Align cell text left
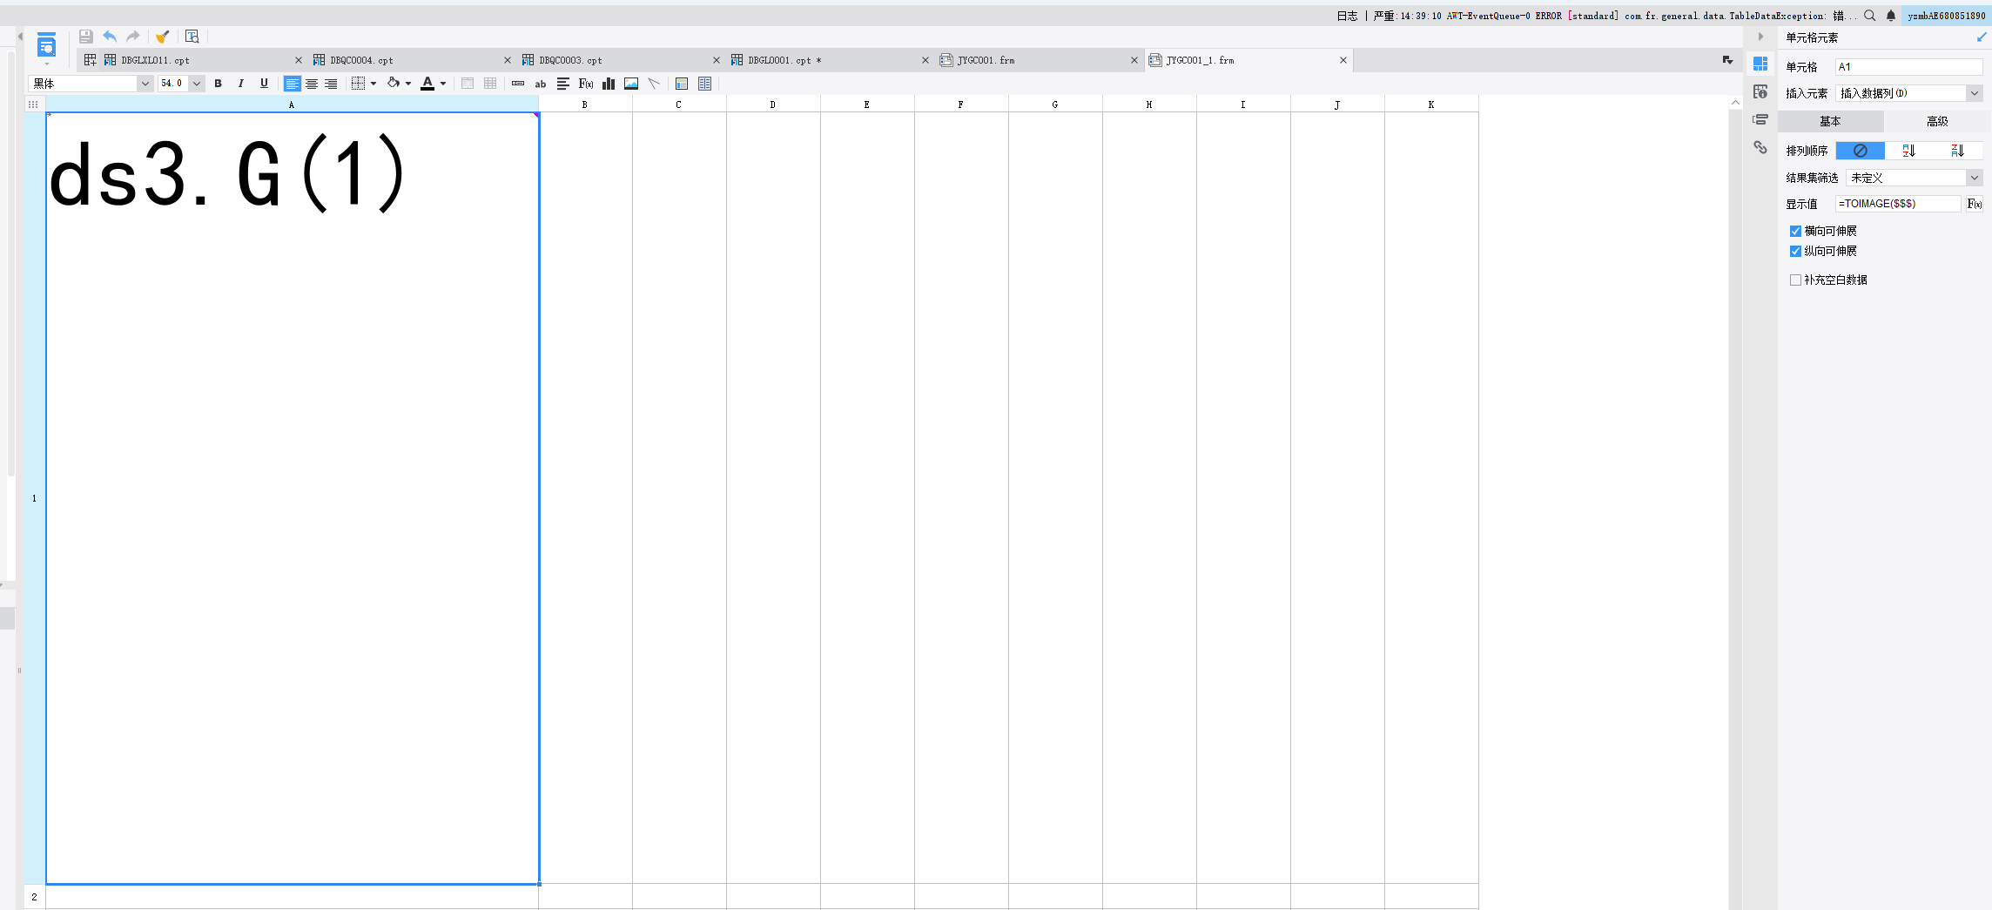 coord(292,84)
